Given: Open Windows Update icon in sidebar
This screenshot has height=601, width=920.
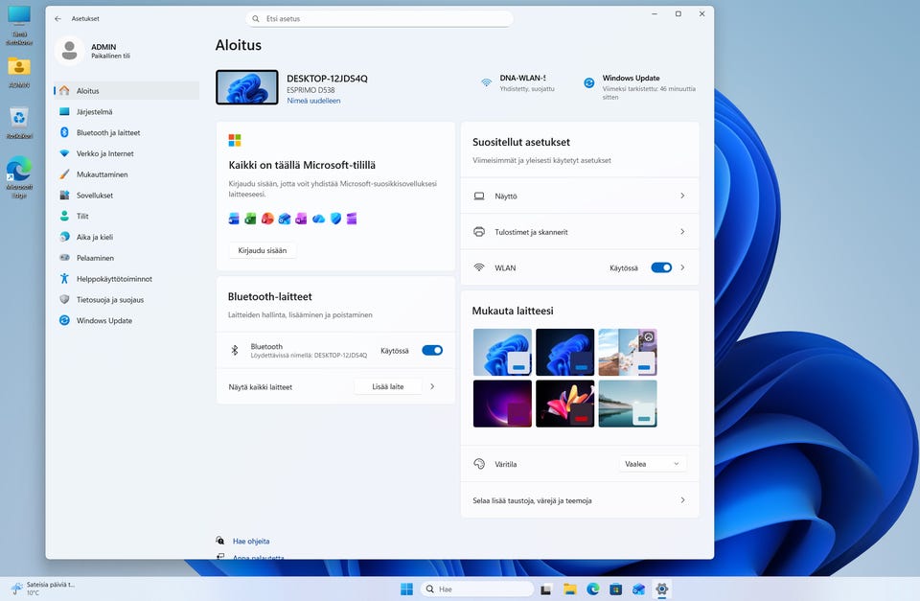Looking at the screenshot, I should tap(64, 320).
